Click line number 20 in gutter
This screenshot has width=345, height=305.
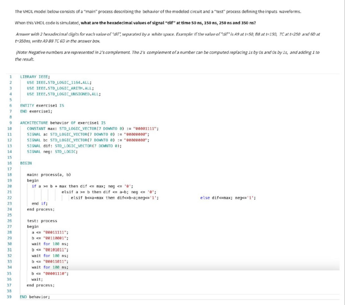(x=9, y=186)
